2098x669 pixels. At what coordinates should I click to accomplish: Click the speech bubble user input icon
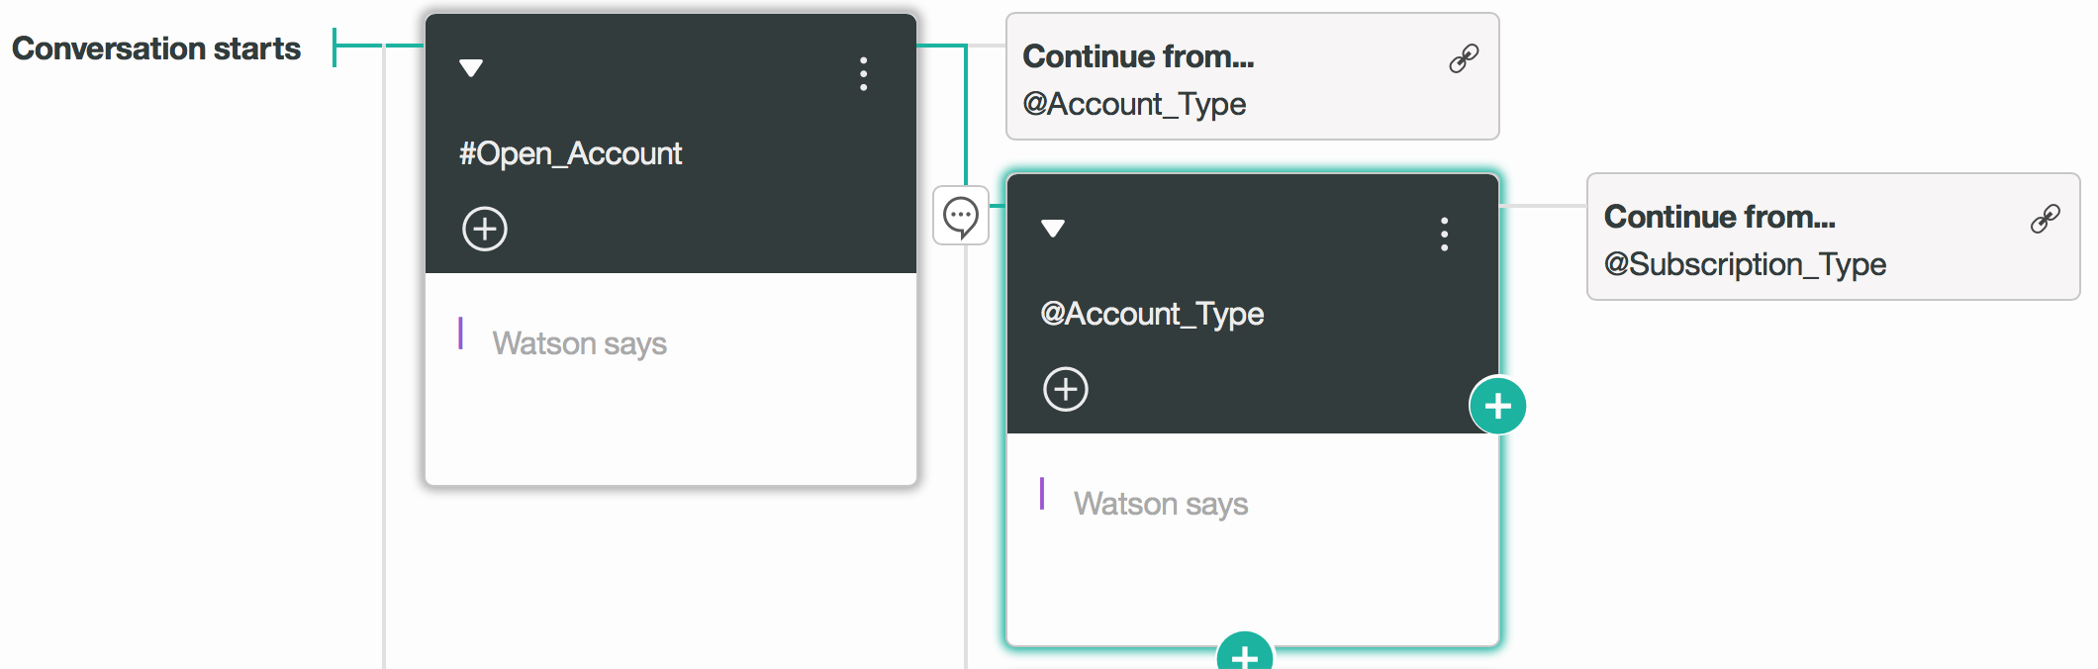tap(961, 217)
